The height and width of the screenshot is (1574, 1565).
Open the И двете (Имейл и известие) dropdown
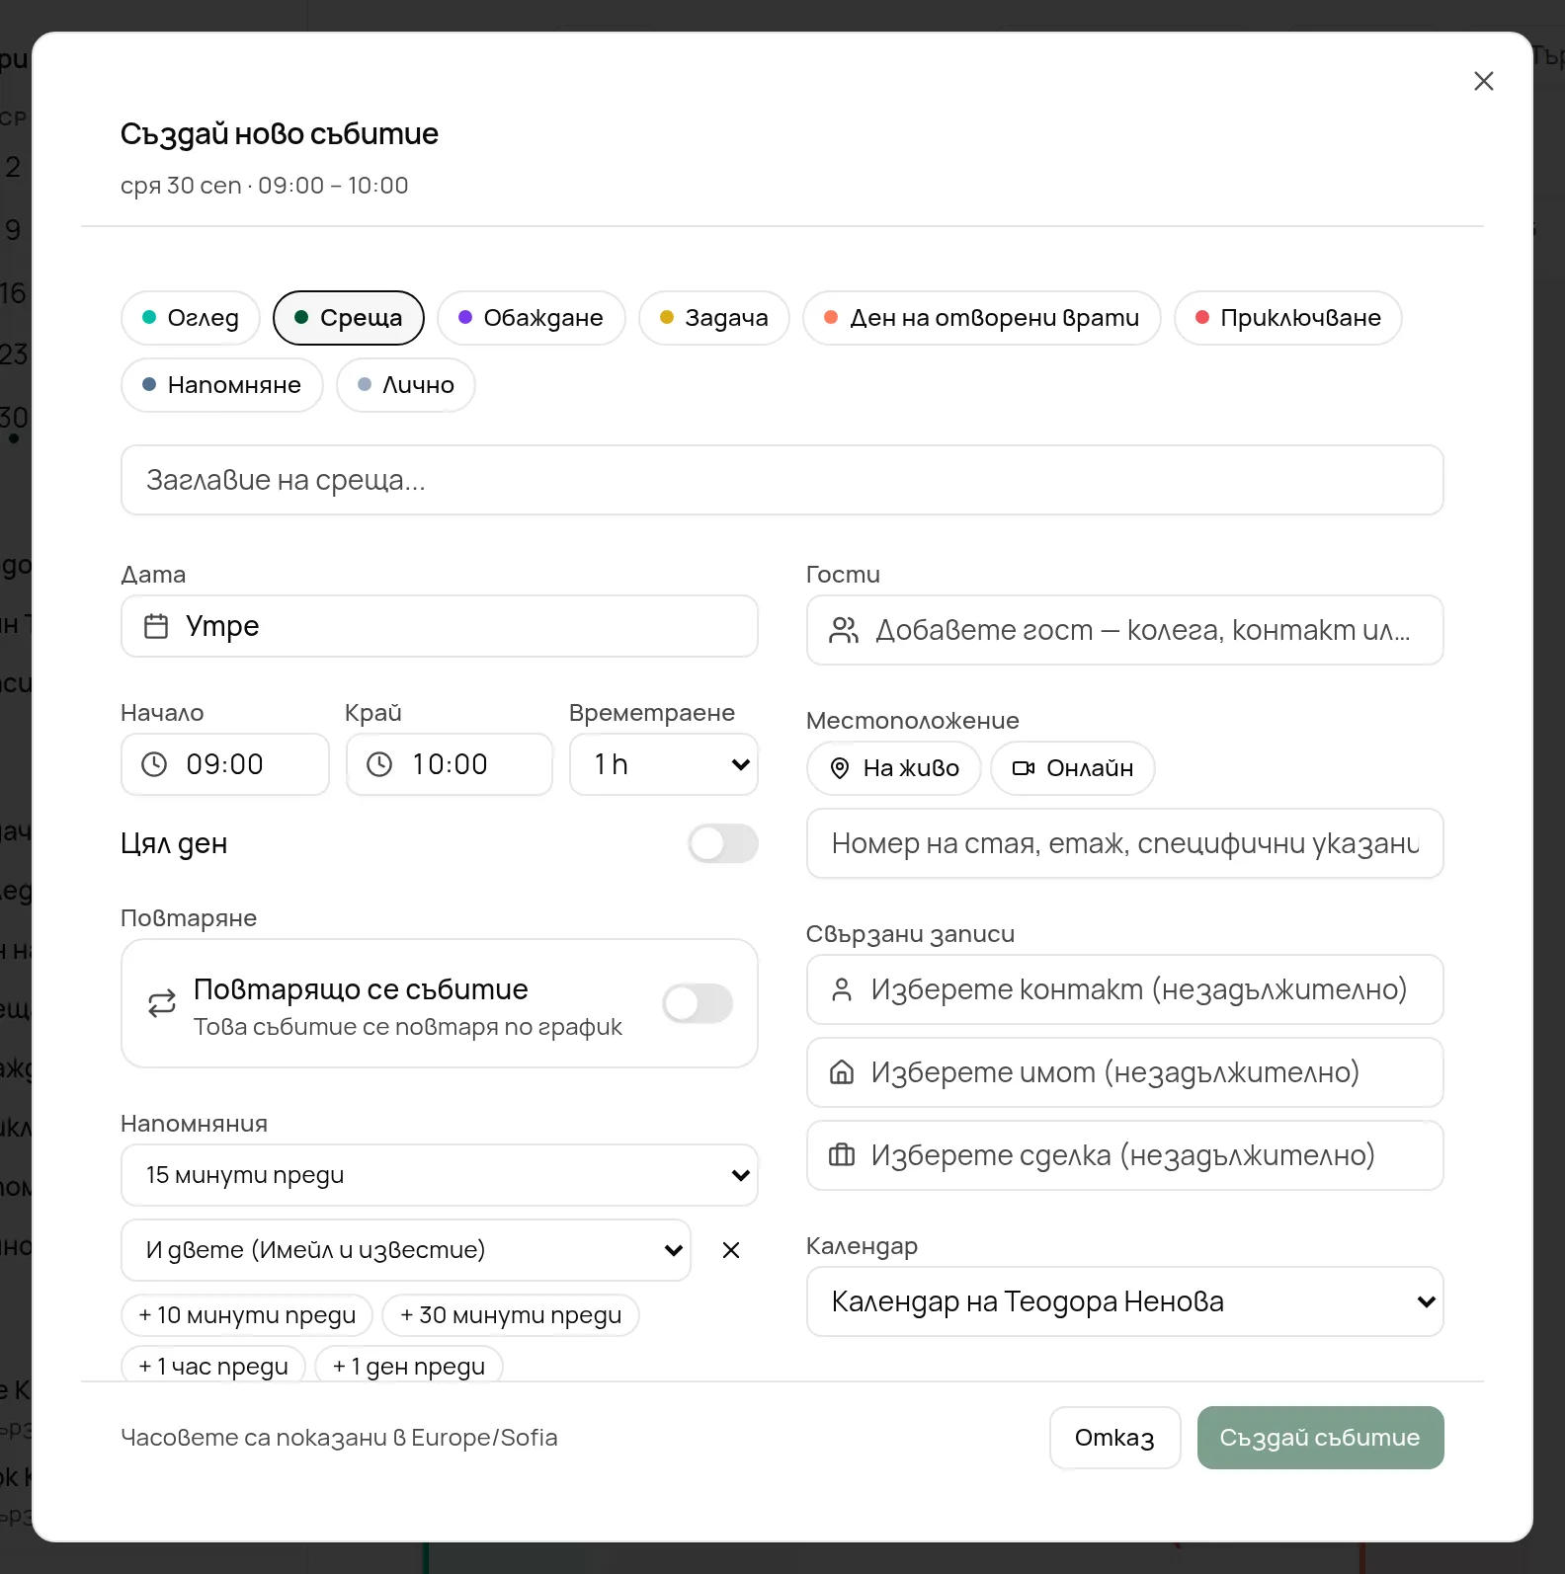tap(406, 1250)
